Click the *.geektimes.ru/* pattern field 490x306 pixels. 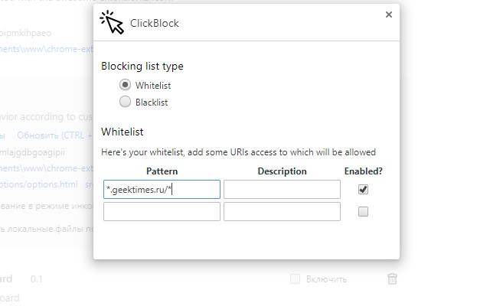[162, 189]
